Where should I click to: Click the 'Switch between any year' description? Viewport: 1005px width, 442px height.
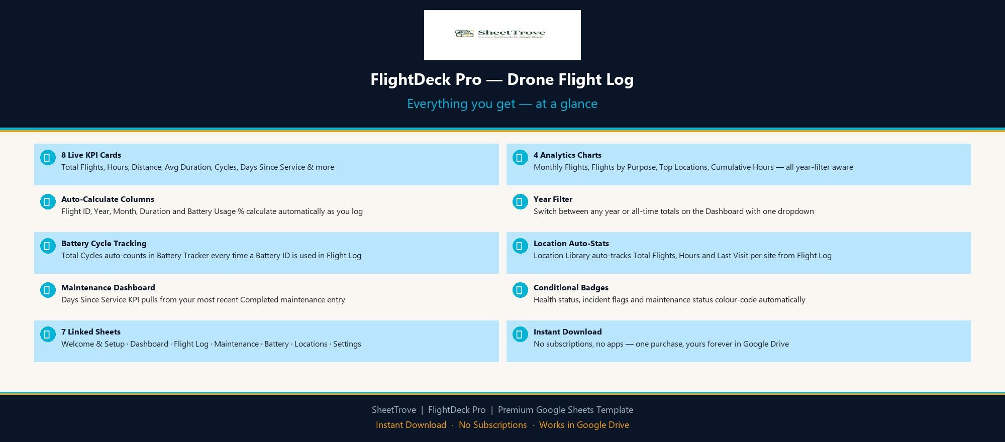(x=674, y=211)
